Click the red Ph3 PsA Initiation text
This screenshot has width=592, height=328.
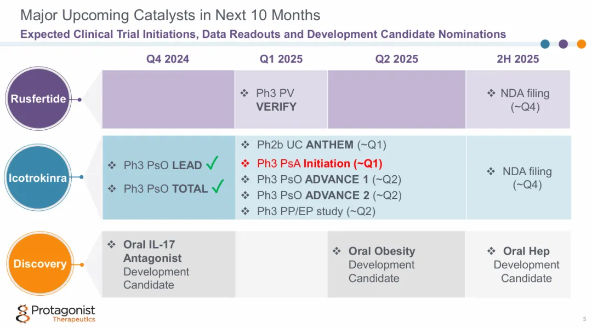click(x=319, y=163)
